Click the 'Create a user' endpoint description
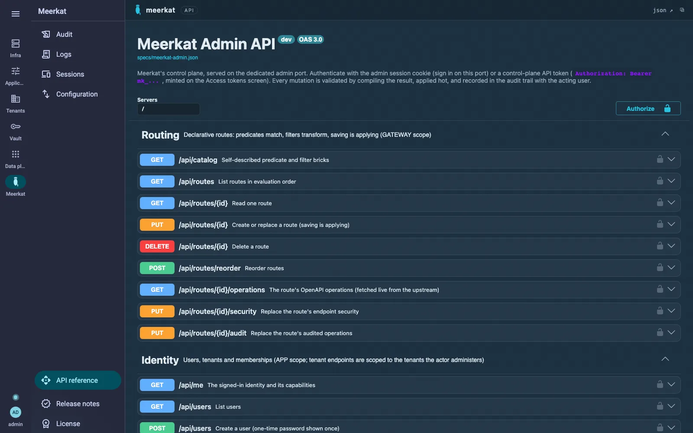Image resolution: width=693 pixels, height=433 pixels. point(277,428)
